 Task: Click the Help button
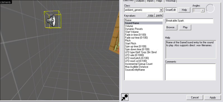click(x=184, y=10)
